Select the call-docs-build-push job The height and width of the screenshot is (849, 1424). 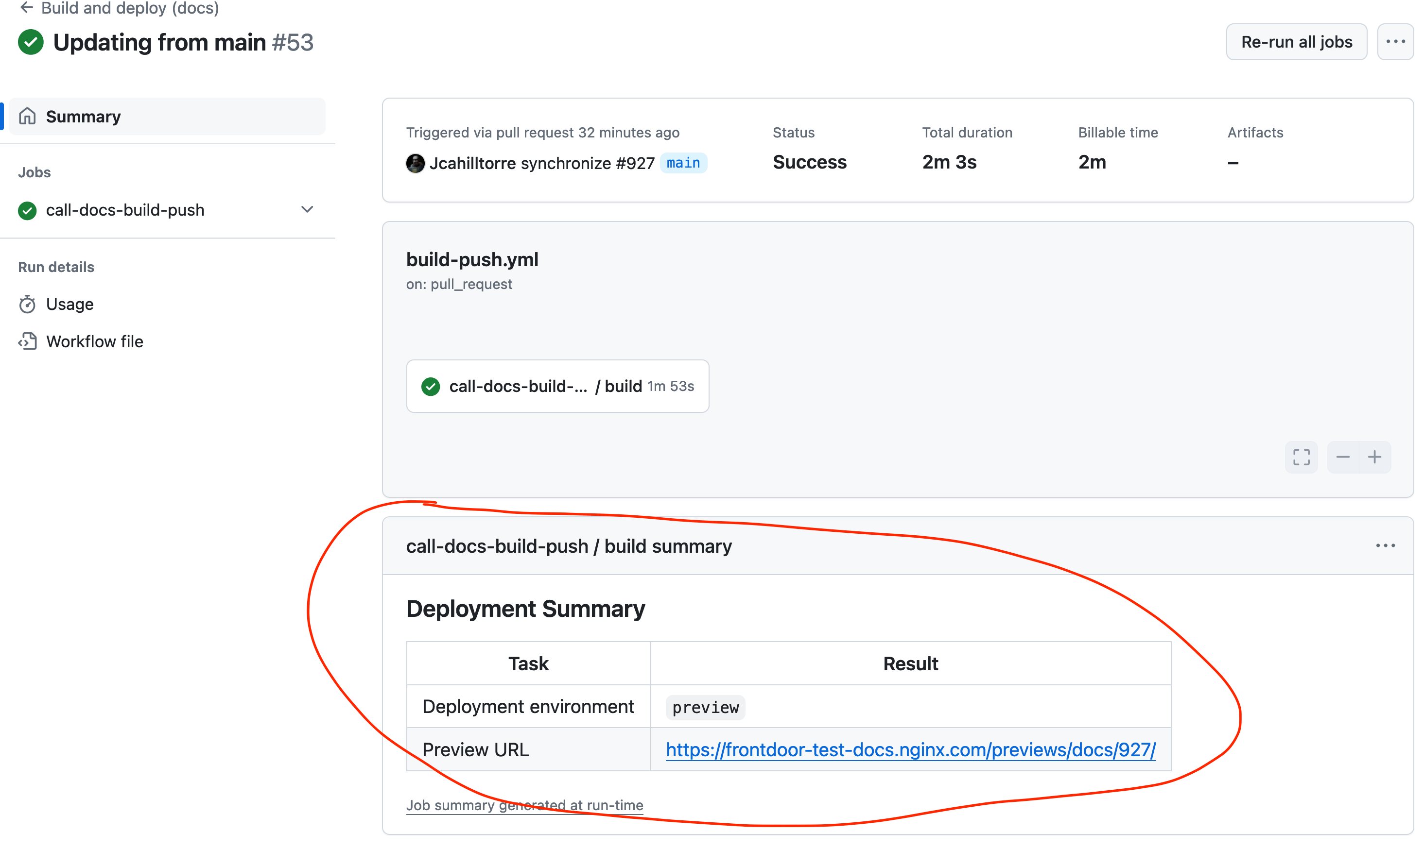click(x=125, y=210)
